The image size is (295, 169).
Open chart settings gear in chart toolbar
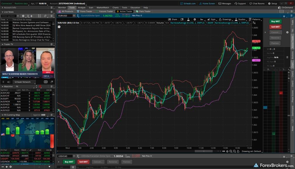195,19
